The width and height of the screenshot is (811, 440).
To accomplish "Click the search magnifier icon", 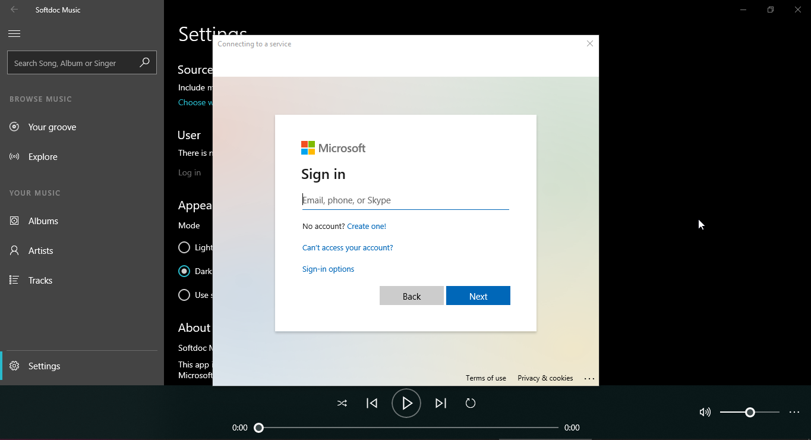I will [144, 62].
